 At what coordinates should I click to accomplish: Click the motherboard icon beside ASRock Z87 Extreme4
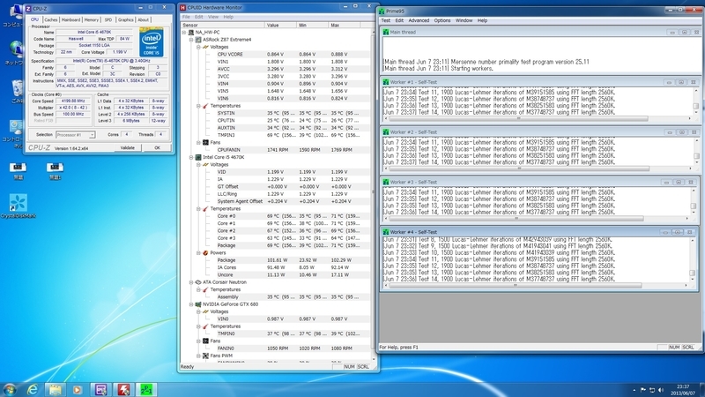coord(197,40)
